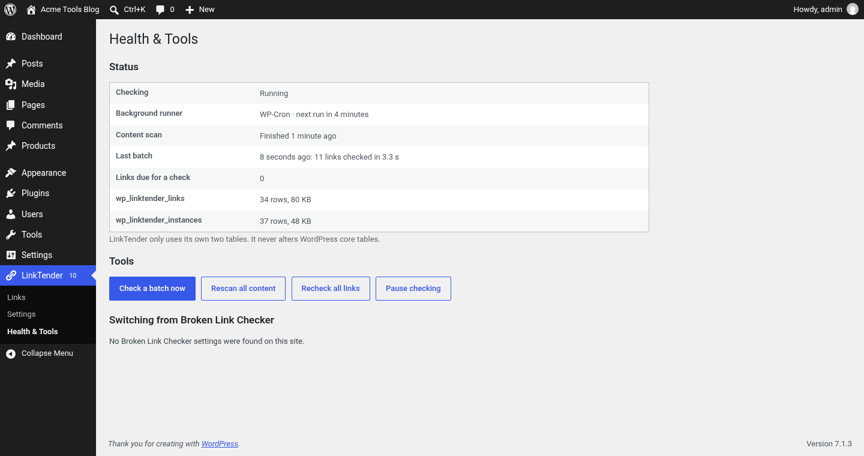864x456 pixels.
Task: Click the home icon beside Acme Tools Blog
Action: [x=31, y=10]
